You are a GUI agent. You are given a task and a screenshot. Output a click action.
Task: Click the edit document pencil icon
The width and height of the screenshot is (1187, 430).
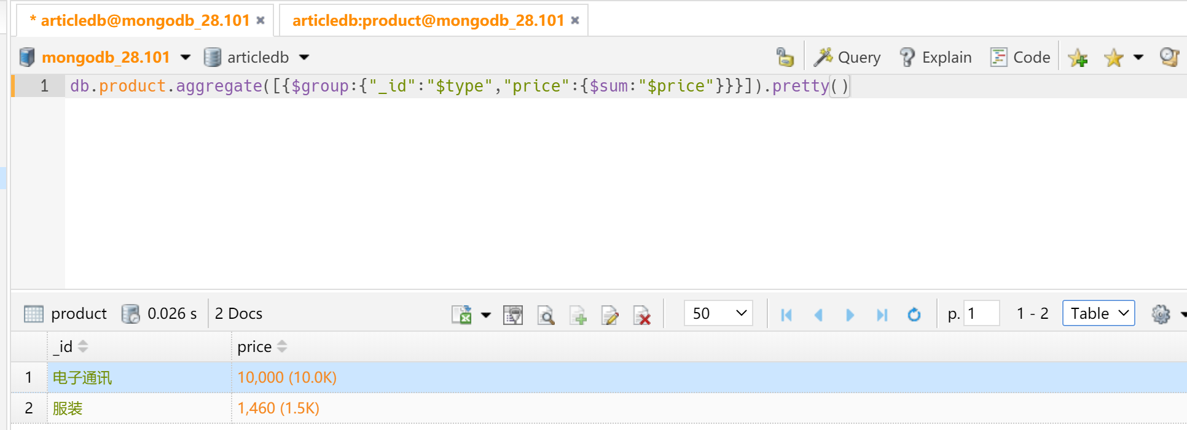coord(609,315)
